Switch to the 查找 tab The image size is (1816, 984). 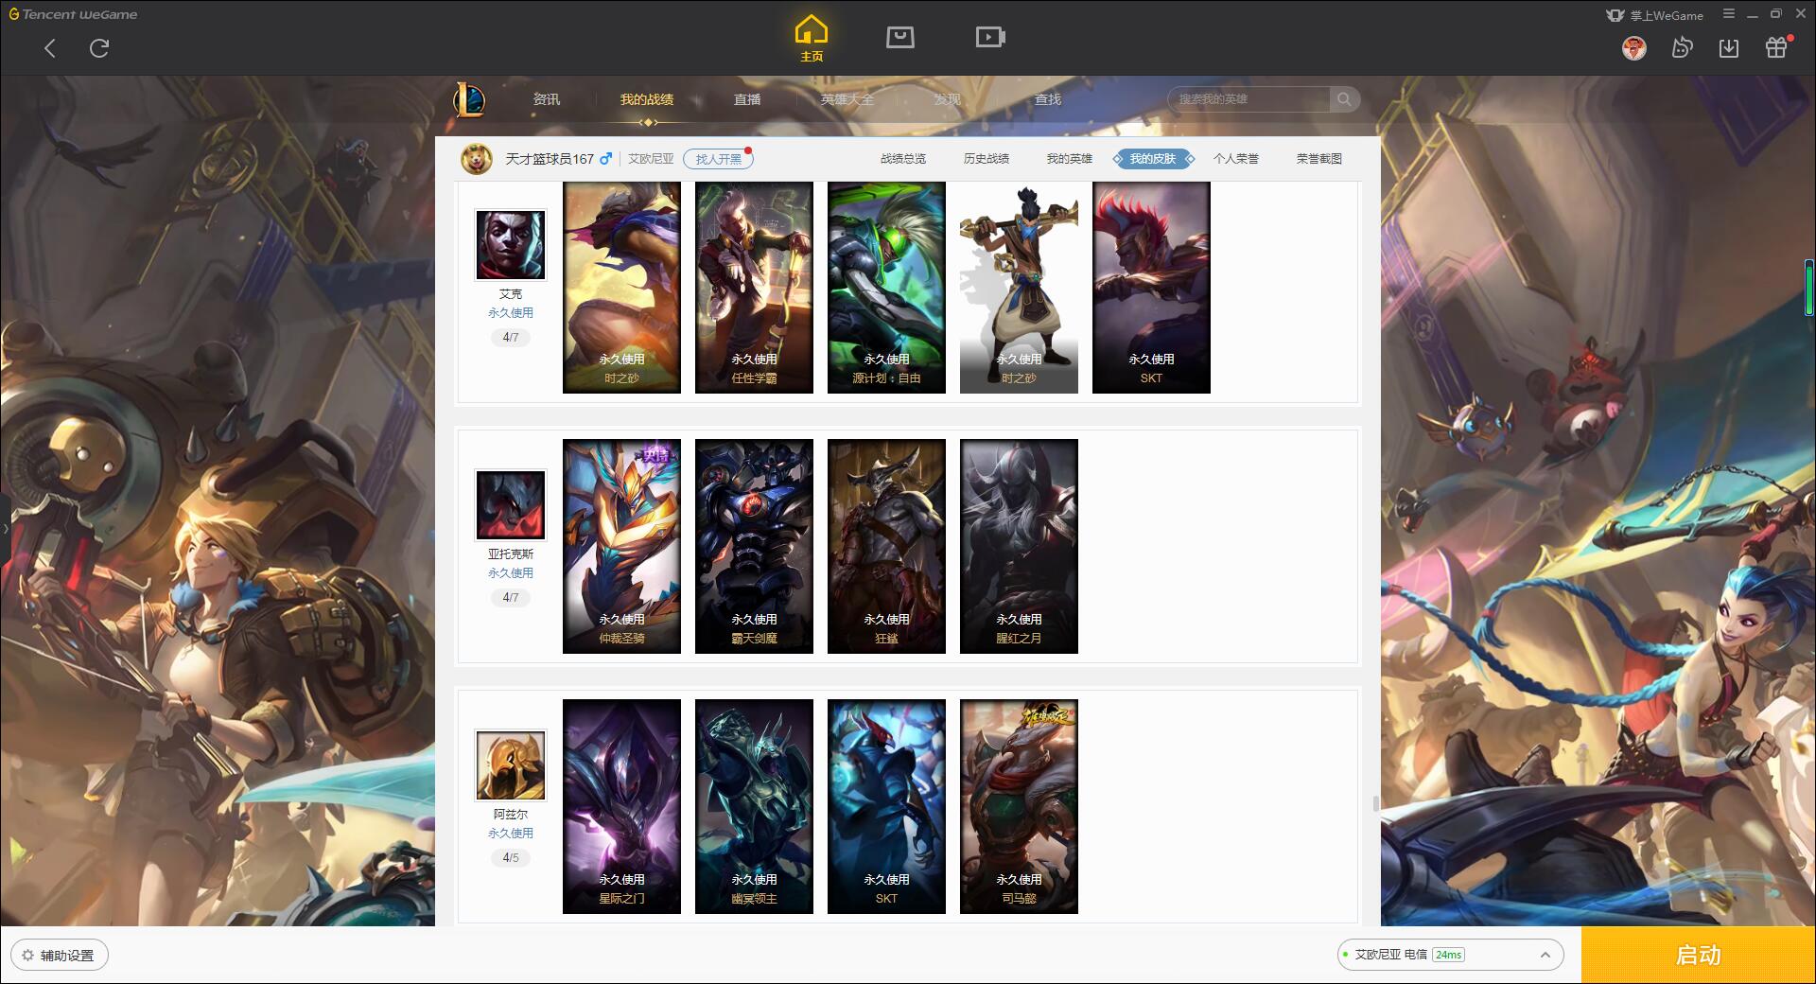tap(1048, 99)
